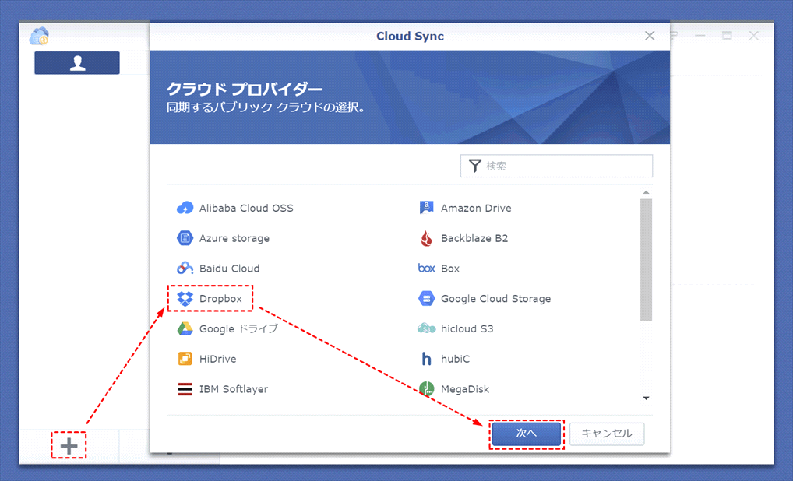Pick the Box provider logo
Image resolution: width=793 pixels, height=481 pixels.
(x=426, y=269)
